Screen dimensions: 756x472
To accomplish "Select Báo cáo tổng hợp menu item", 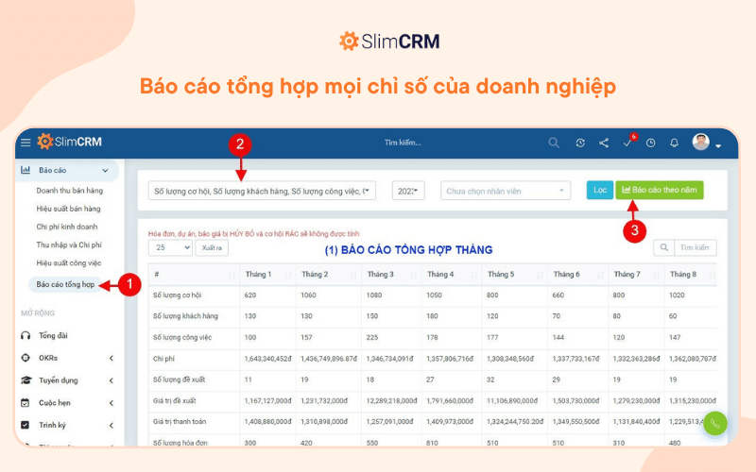I will coord(65,284).
